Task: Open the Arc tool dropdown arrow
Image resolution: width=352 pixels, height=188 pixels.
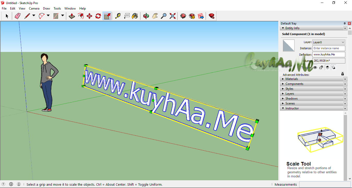Action: (48, 16)
